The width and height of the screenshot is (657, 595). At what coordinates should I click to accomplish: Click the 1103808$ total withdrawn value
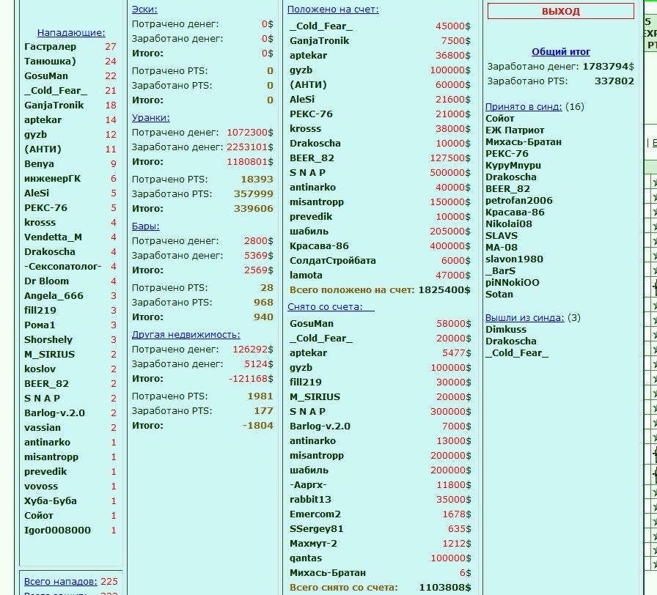tap(445, 588)
